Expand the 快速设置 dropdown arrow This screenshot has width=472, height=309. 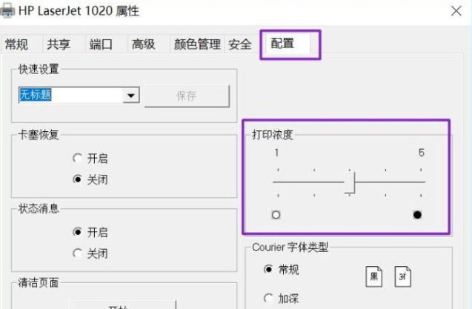pos(131,95)
